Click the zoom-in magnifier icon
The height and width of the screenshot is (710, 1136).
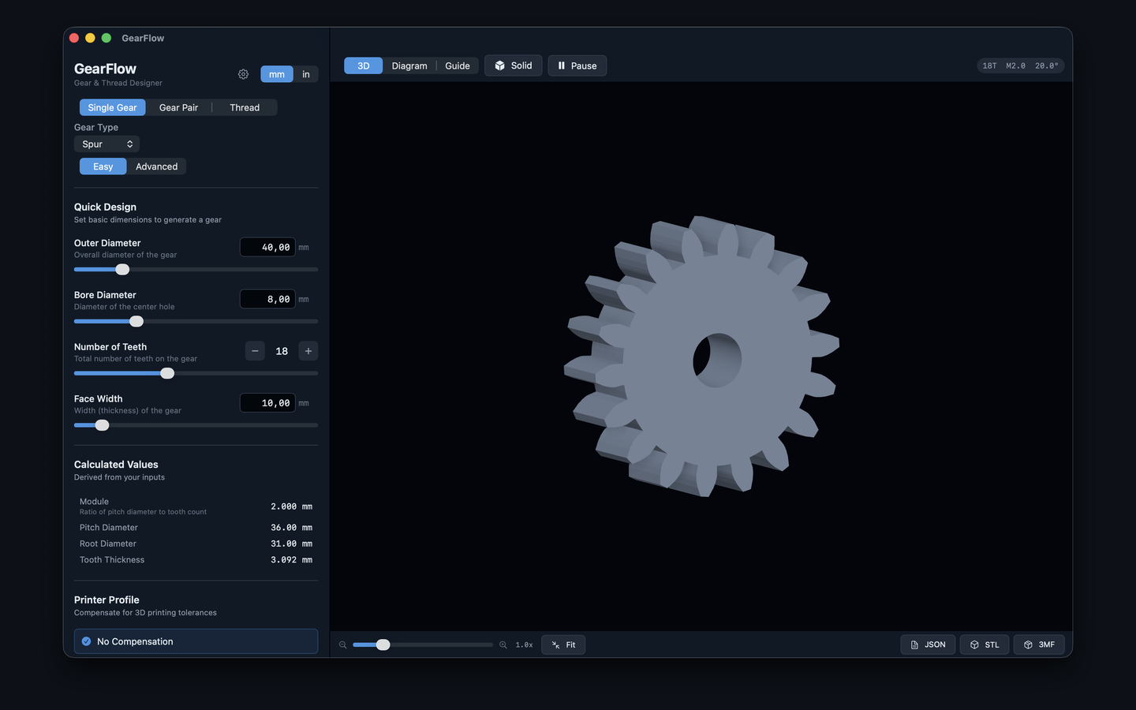[x=503, y=645]
